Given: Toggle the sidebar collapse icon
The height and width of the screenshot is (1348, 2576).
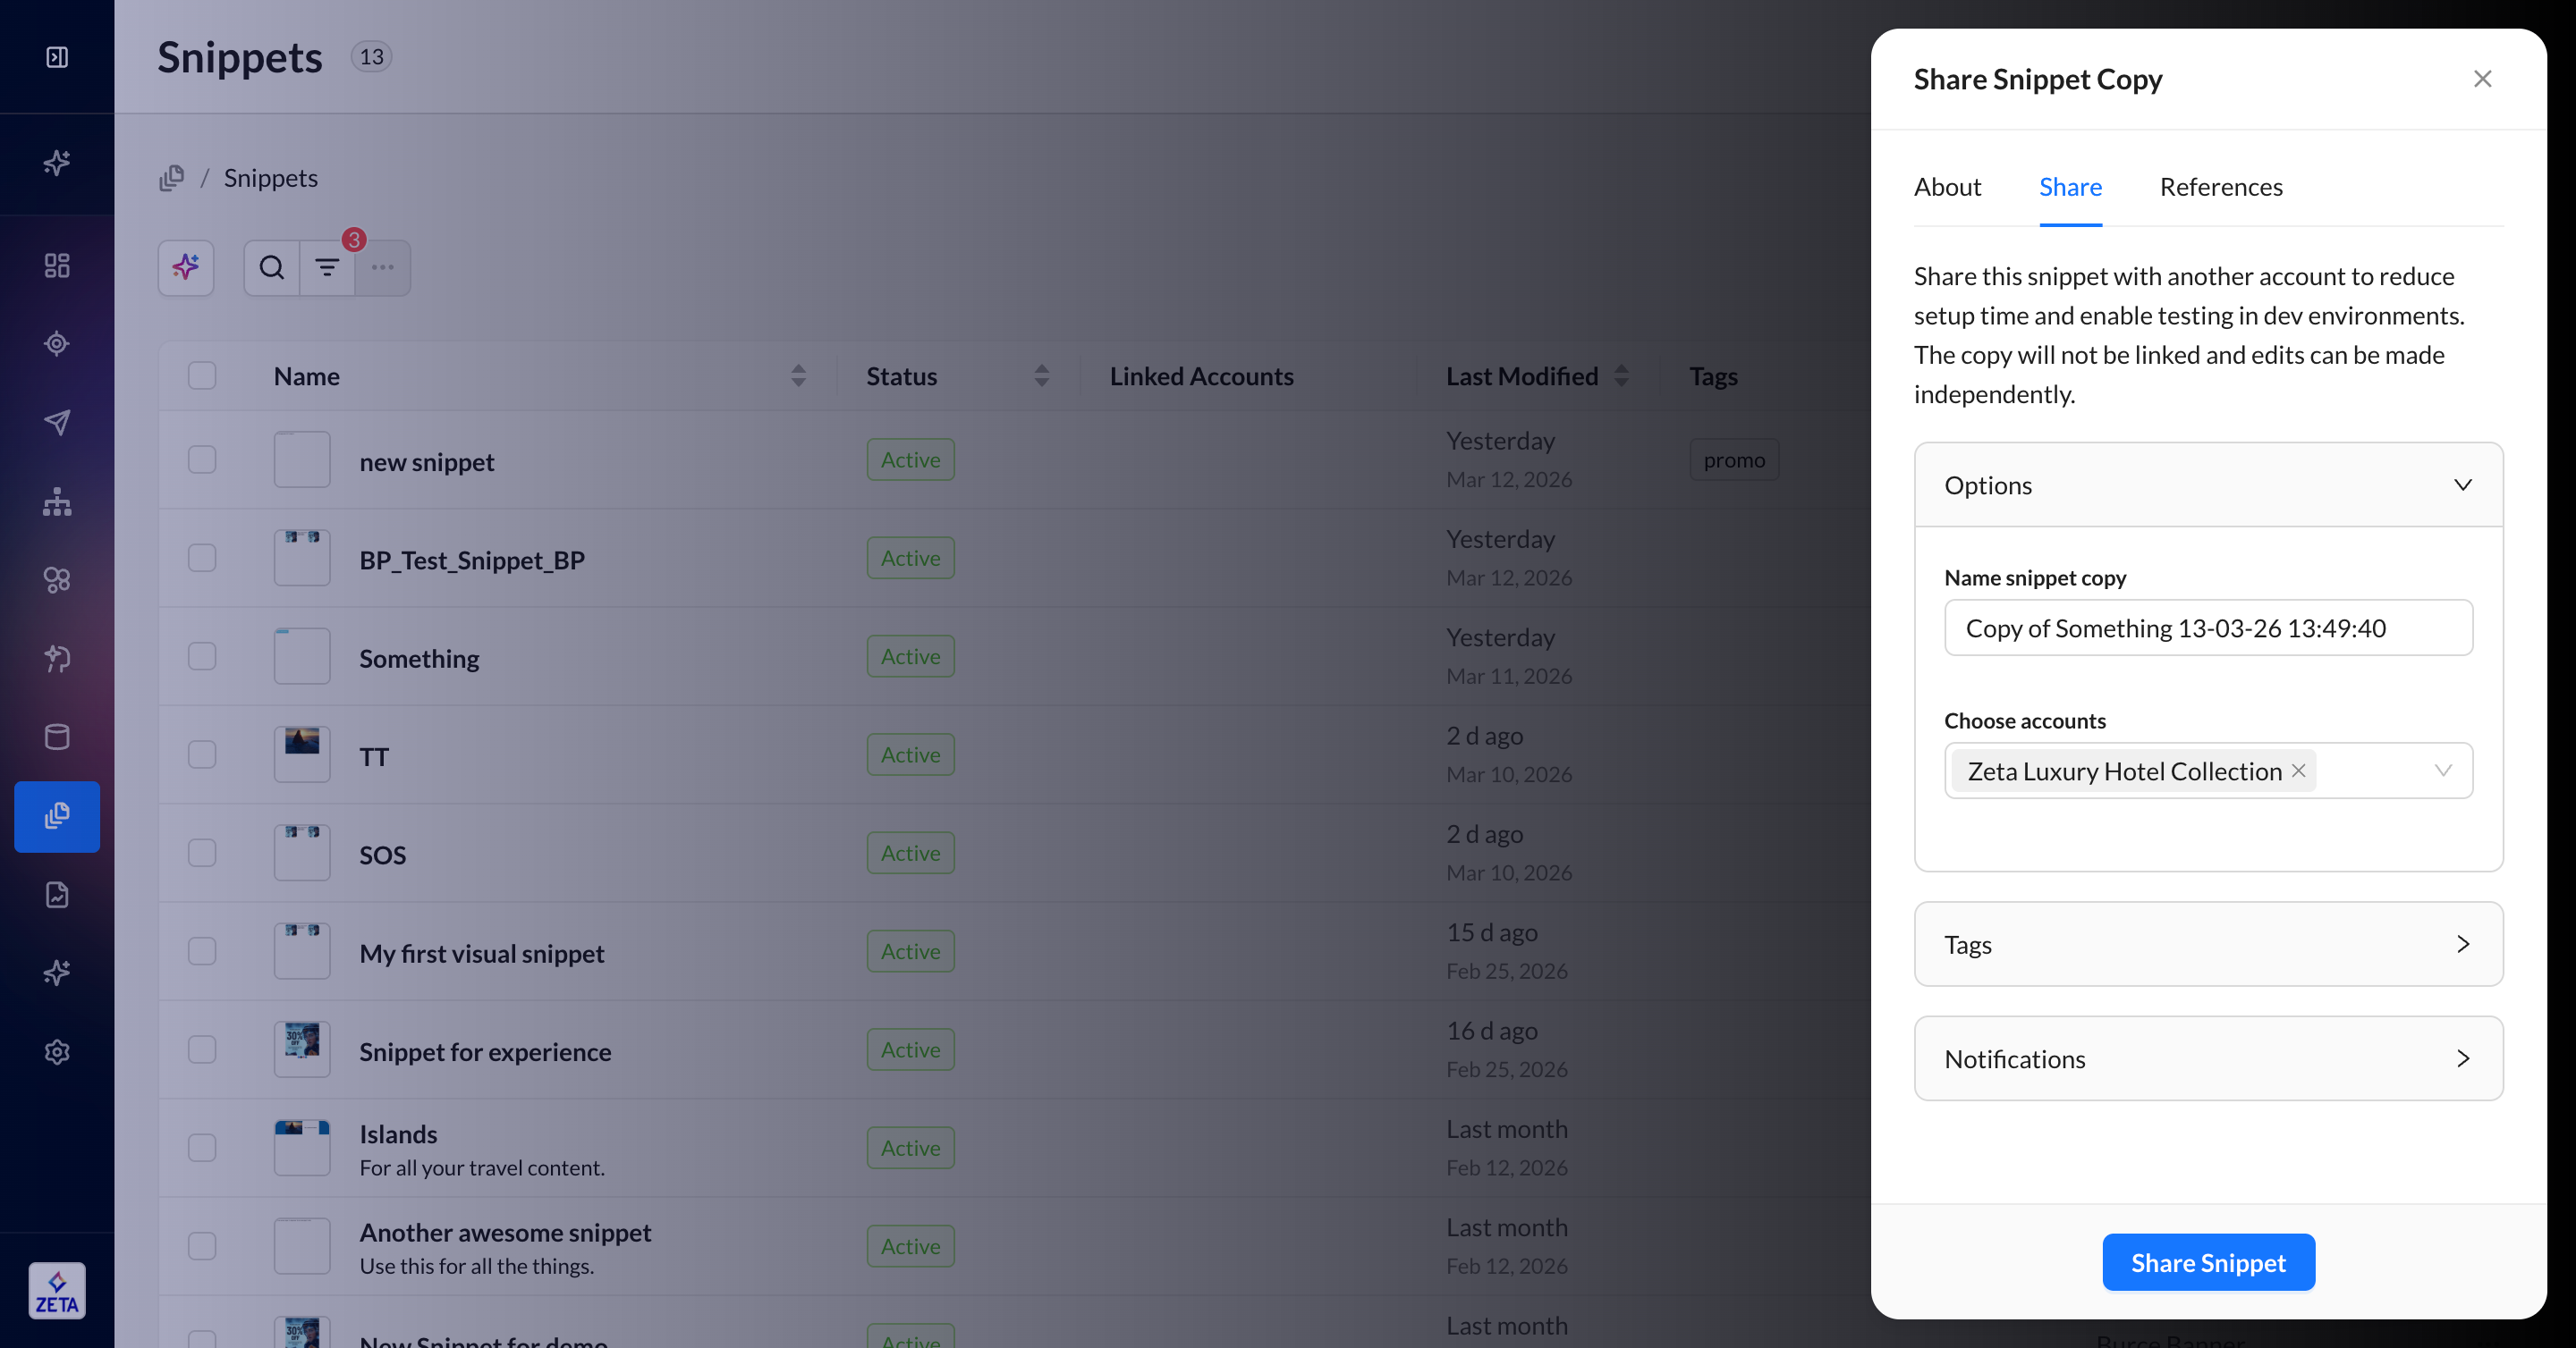Looking at the screenshot, I should [x=57, y=57].
